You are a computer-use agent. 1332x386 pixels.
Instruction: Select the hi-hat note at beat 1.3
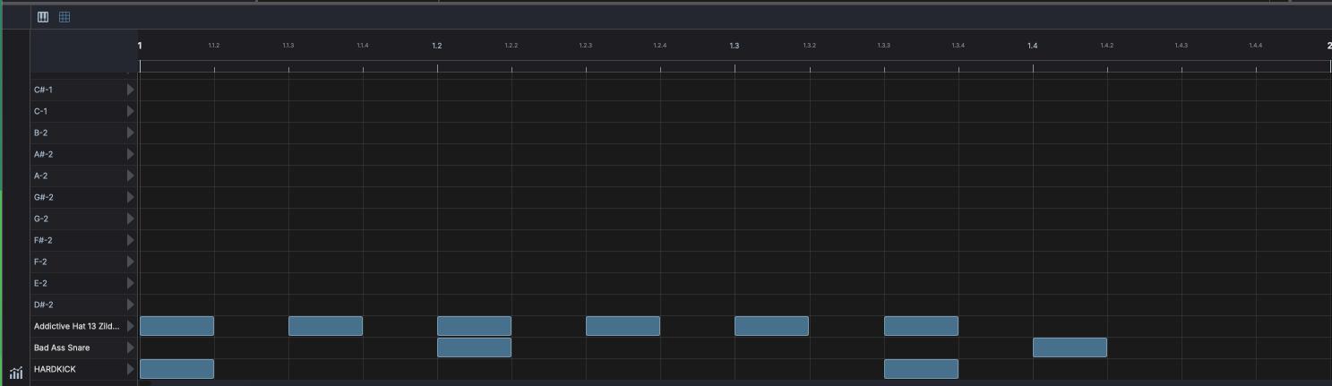click(x=771, y=326)
